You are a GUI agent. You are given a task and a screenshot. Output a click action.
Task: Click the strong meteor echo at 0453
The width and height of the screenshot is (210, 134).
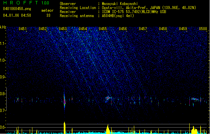(64, 102)
